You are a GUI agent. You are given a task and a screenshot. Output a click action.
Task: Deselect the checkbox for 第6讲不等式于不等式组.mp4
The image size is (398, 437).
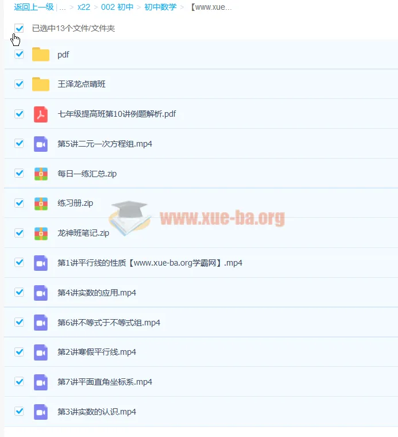pyautogui.click(x=20, y=322)
